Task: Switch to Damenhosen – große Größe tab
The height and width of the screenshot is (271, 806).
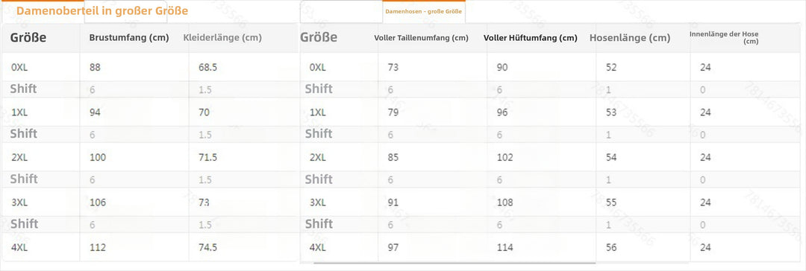Action: click(x=424, y=11)
